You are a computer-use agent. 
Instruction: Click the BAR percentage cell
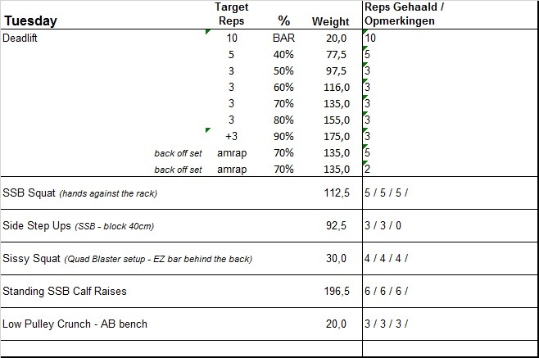(283, 38)
